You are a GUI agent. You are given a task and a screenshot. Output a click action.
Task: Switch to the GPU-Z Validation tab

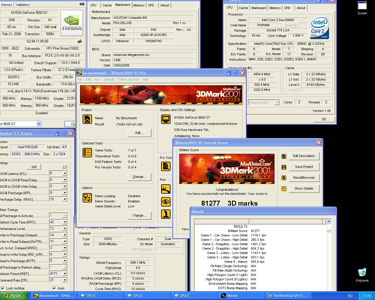[22, 5]
